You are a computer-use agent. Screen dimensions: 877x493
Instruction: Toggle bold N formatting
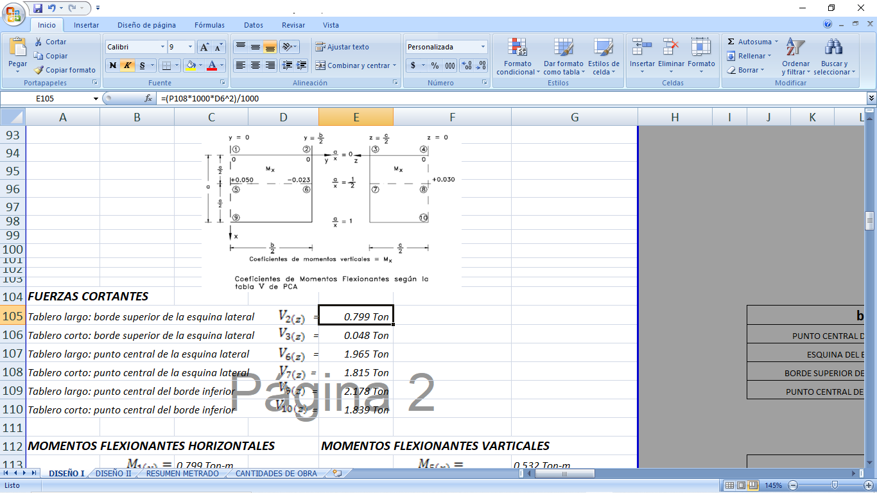113,65
